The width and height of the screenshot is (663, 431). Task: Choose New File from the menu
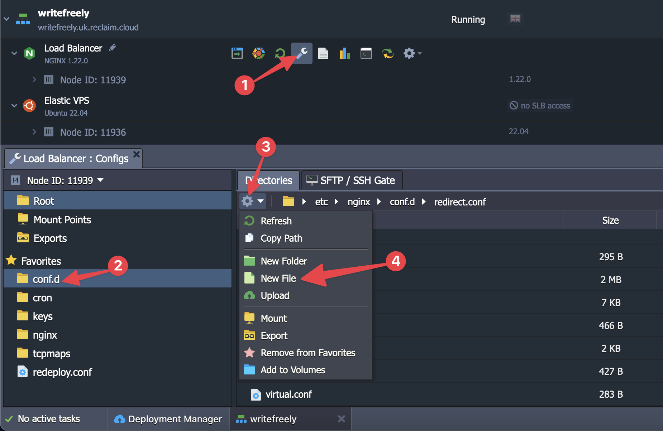[x=306, y=278]
